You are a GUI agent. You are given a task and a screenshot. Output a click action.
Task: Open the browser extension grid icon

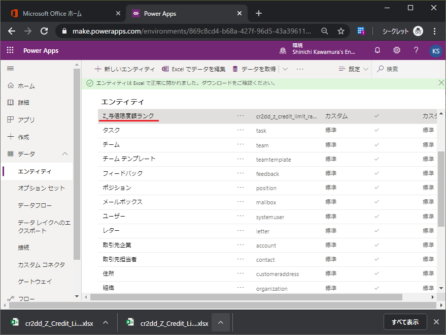coord(361,31)
